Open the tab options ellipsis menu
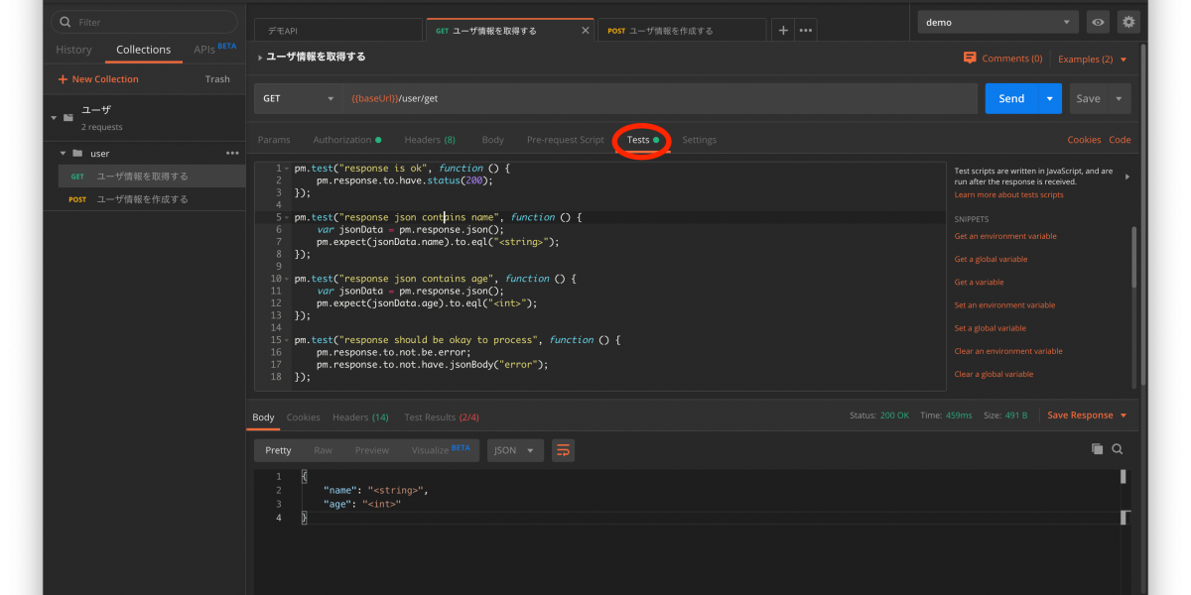Viewport: 1191px width, 595px height. [x=806, y=31]
